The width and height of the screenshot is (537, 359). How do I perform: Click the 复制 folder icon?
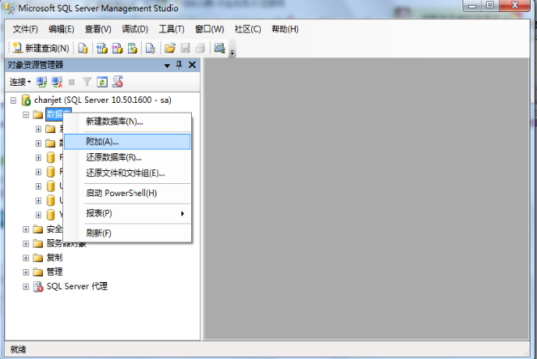[38, 258]
